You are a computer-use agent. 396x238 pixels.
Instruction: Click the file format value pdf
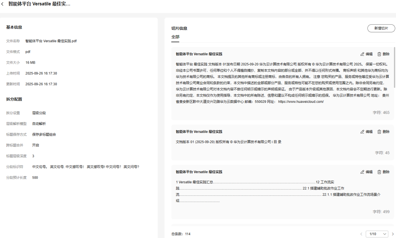click(28, 52)
